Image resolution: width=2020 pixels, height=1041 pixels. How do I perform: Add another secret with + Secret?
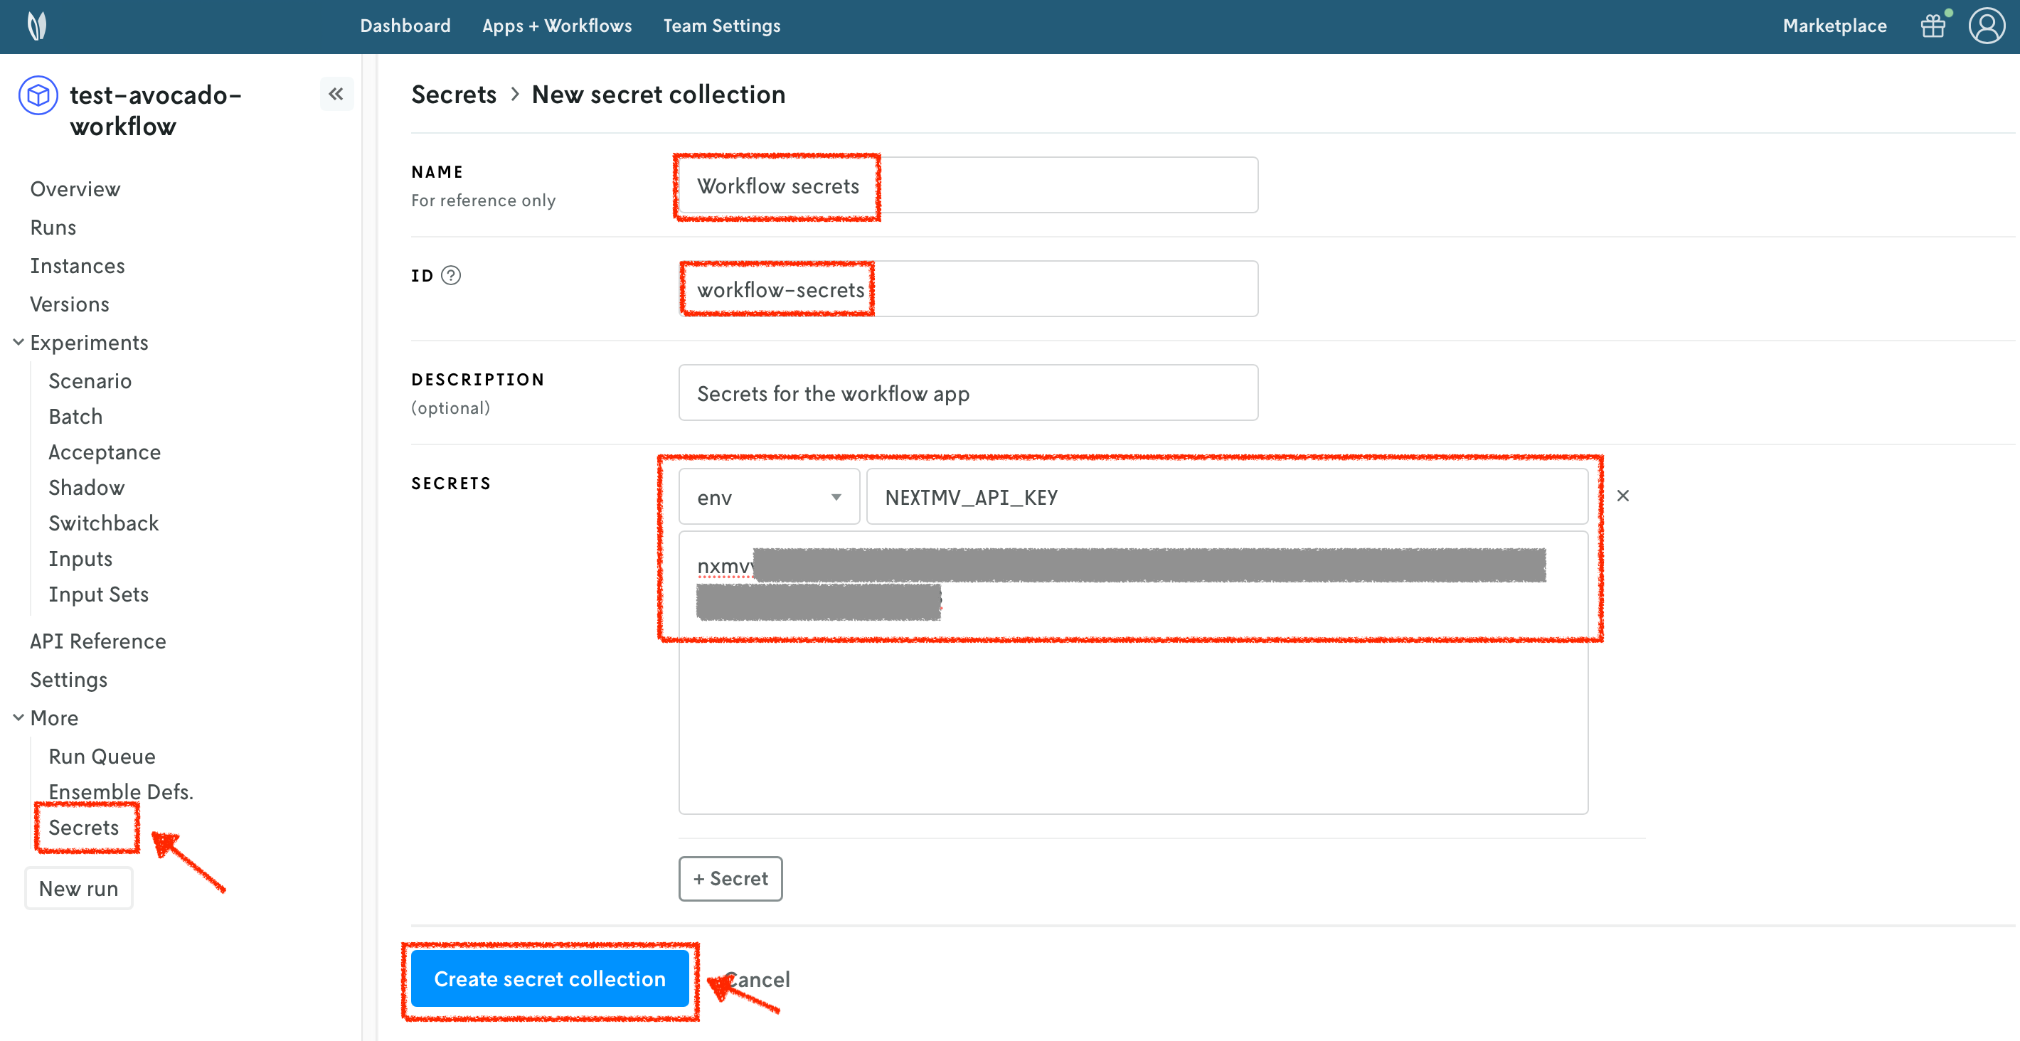pos(730,879)
